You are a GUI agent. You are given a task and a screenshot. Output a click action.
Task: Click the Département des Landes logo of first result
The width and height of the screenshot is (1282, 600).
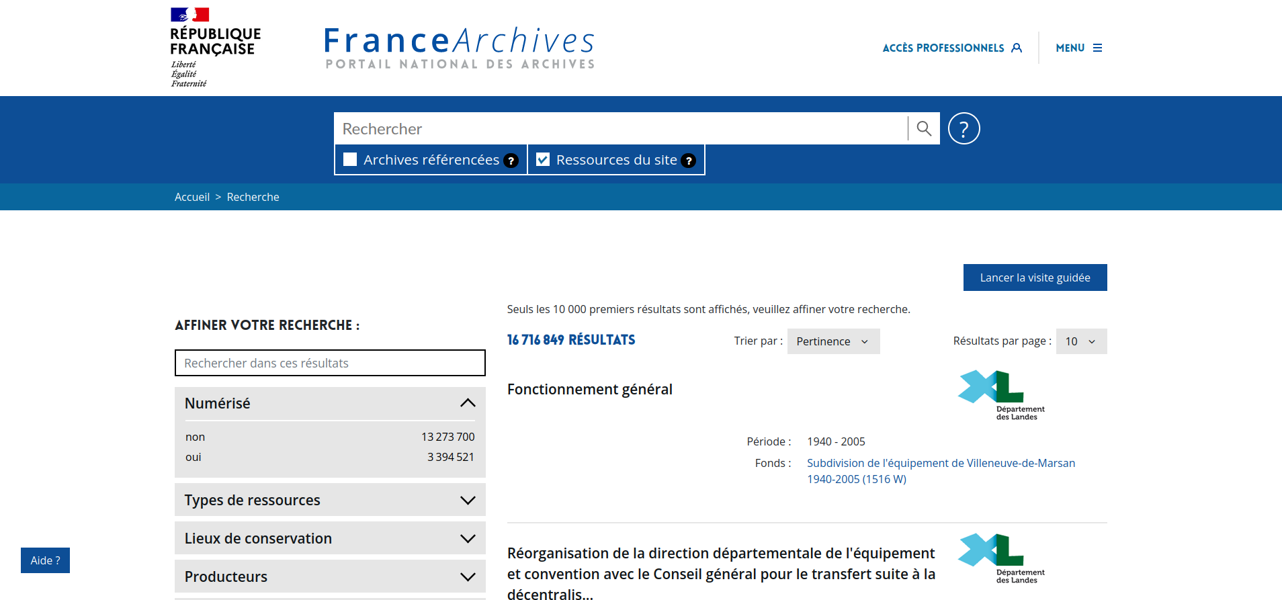1000,395
